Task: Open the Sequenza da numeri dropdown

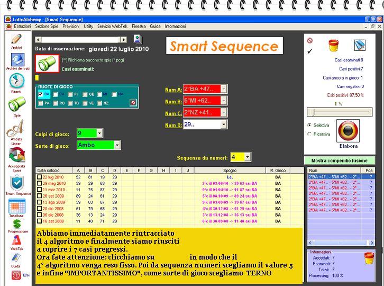Action: (x=248, y=157)
